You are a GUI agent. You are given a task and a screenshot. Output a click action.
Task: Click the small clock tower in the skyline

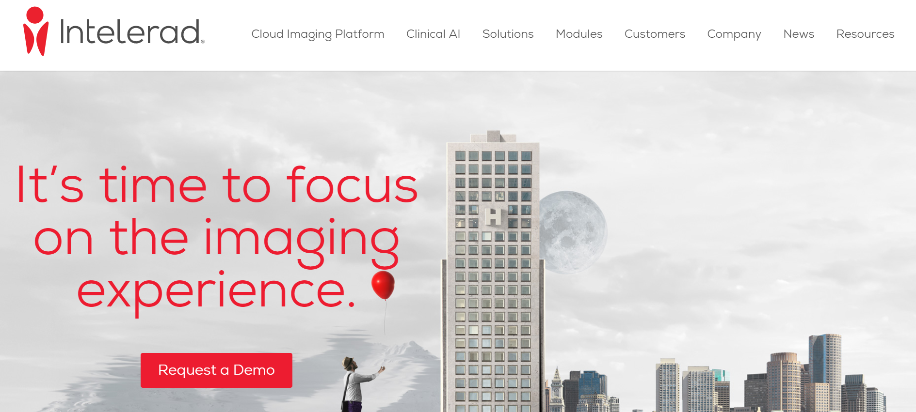coord(557,389)
